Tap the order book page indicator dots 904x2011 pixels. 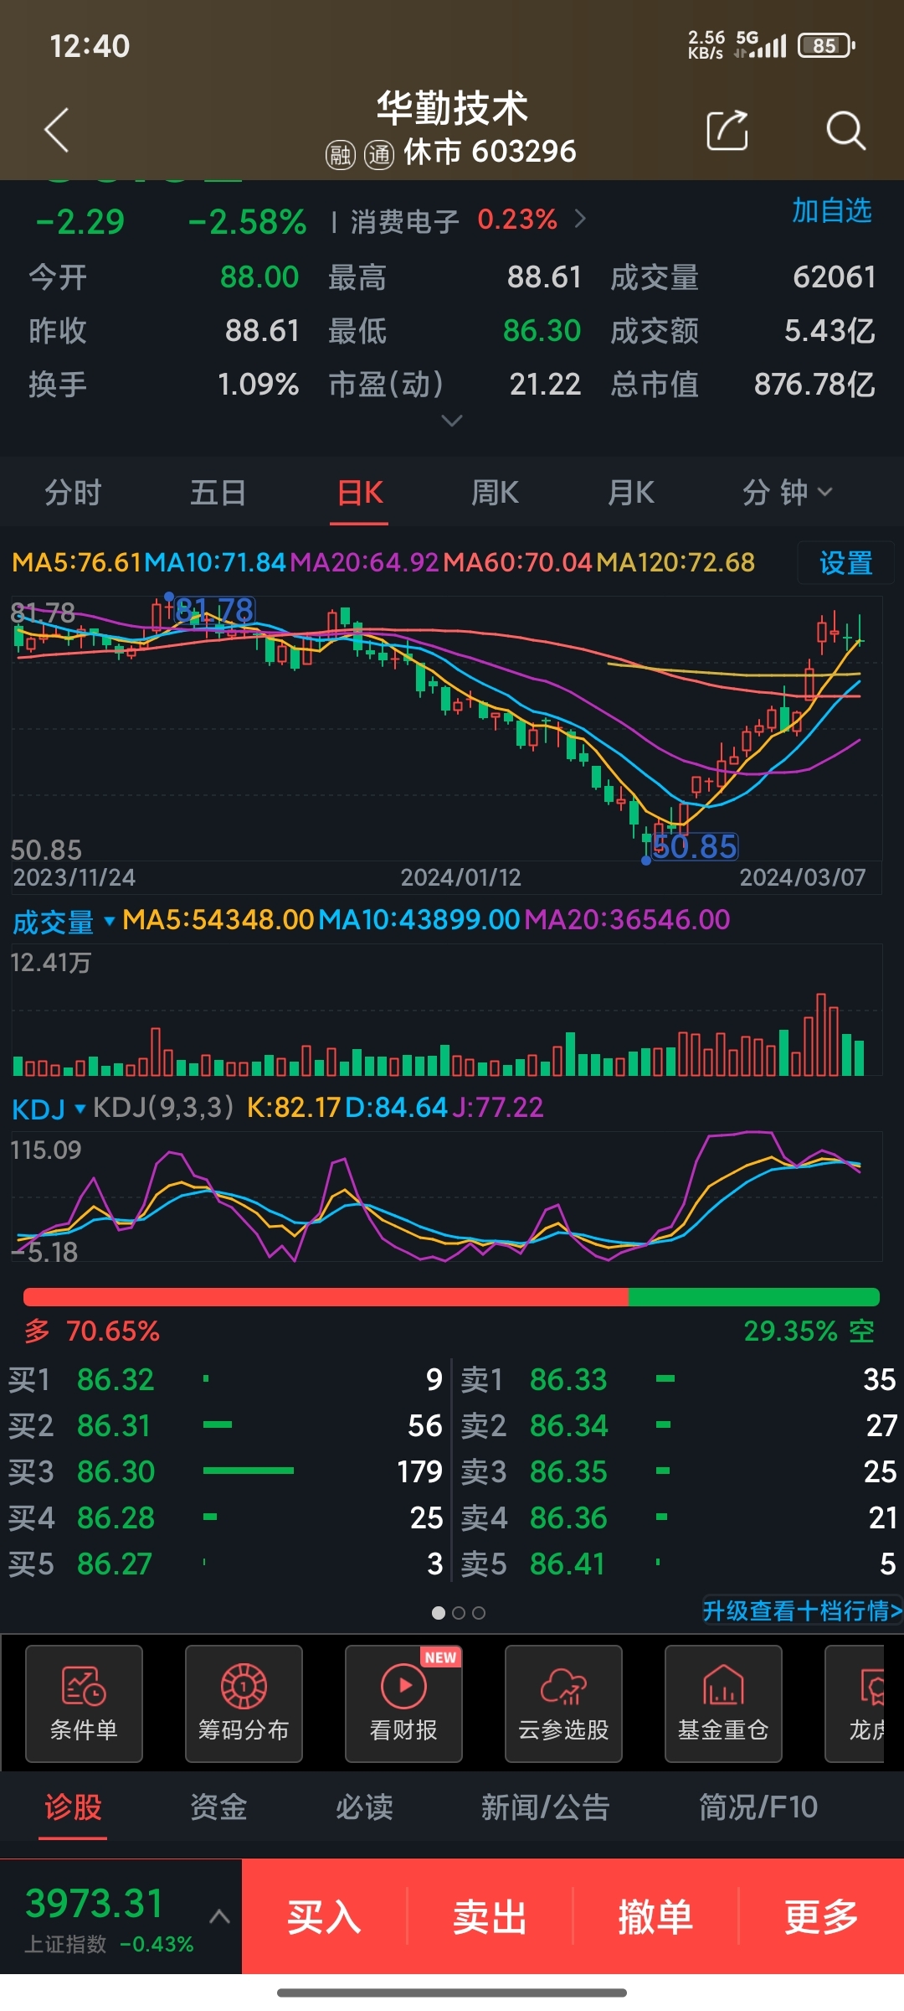tap(458, 1613)
